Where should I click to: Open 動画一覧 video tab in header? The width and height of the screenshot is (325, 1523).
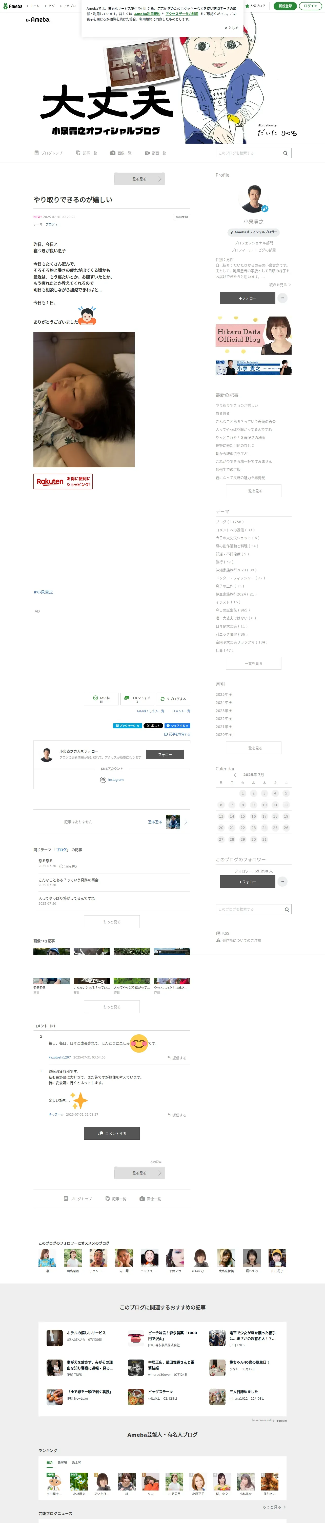(x=155, y=153)
